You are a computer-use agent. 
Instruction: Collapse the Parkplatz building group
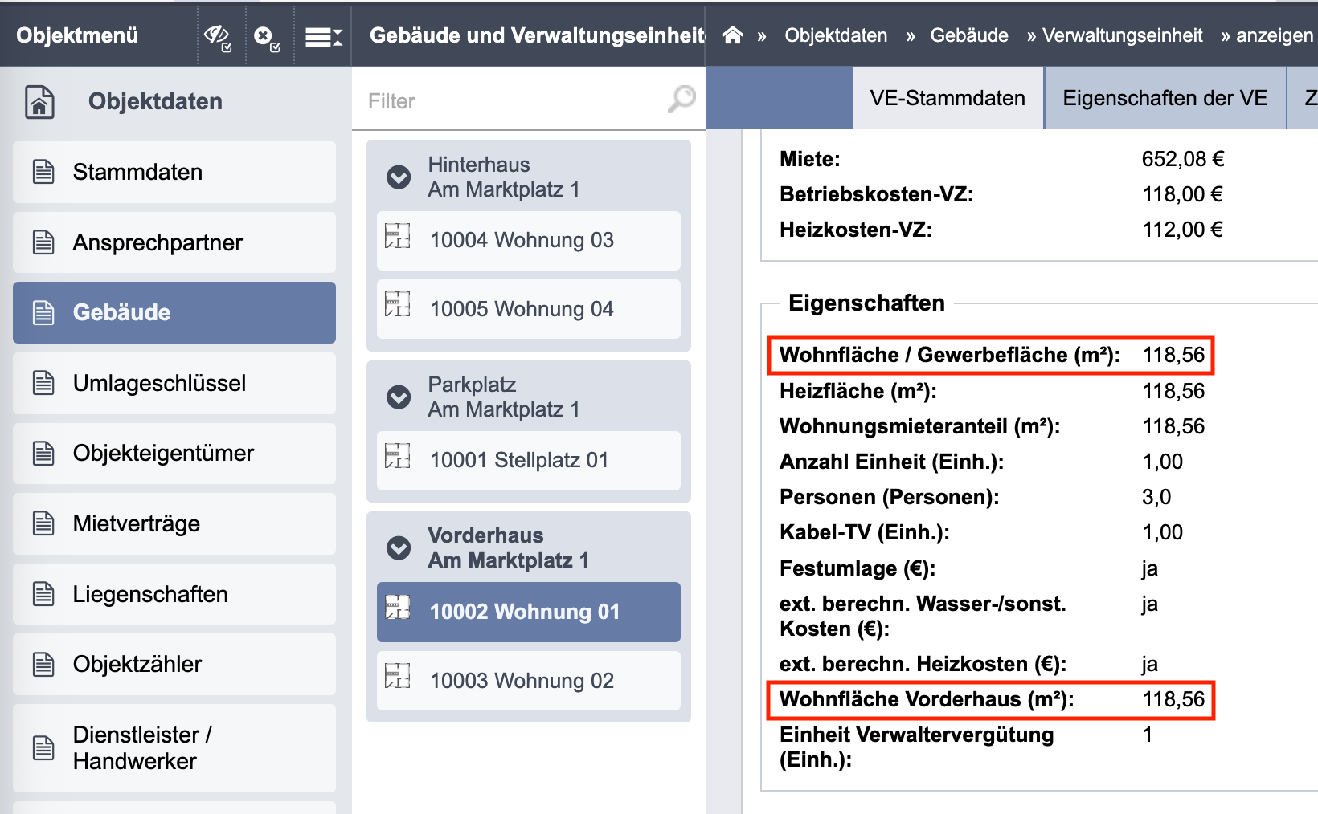pos(399,397)
